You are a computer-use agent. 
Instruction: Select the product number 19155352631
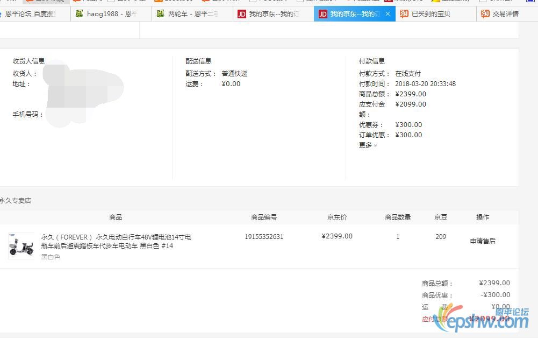(x=264, y=237)
